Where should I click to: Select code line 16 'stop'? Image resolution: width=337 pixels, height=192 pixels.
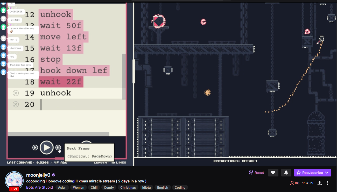coord(51,59)
